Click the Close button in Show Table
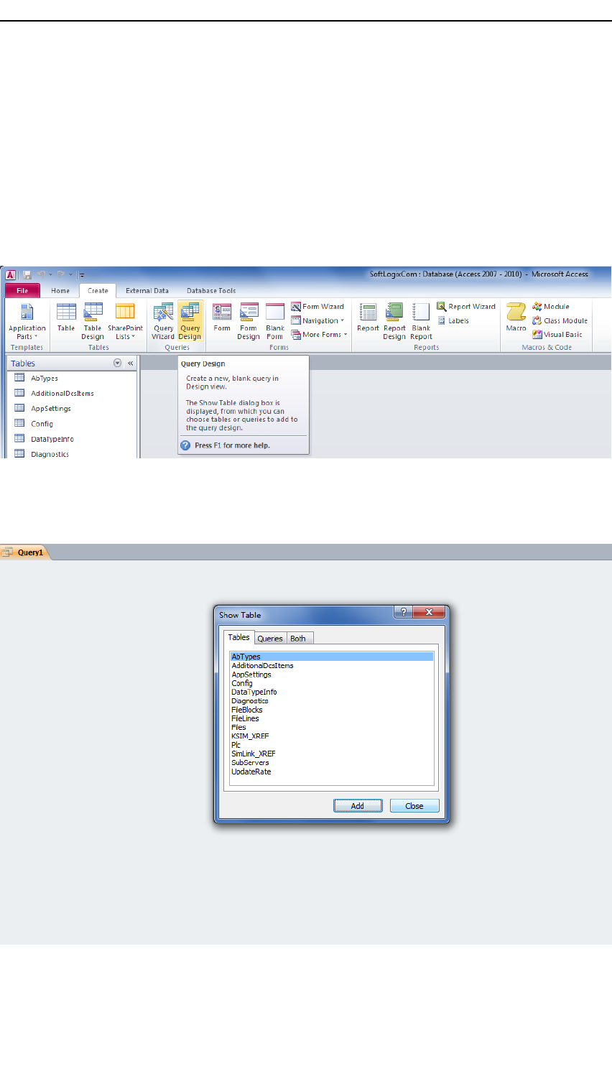 (414, 806)
